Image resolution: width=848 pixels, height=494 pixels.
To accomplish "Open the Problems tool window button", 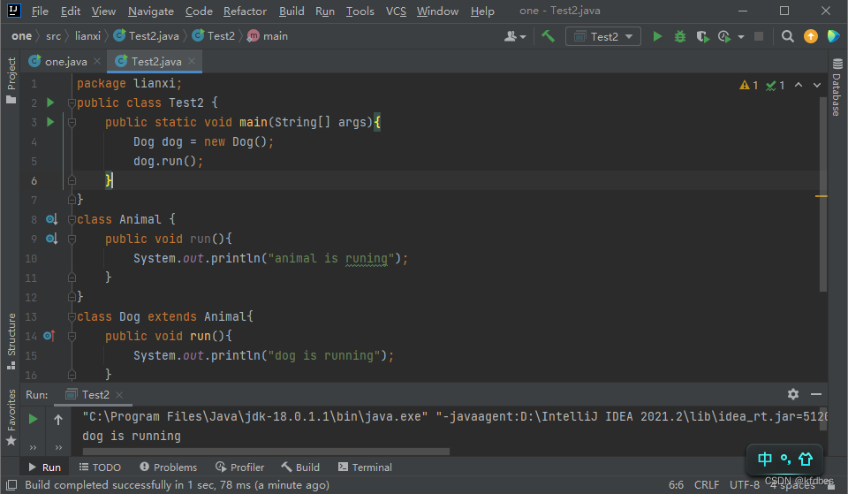I will (x=168, y=467).
